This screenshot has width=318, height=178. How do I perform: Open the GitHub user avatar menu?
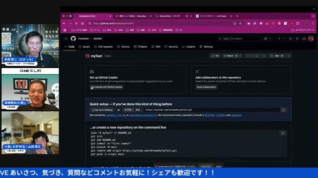pos(311,39)
